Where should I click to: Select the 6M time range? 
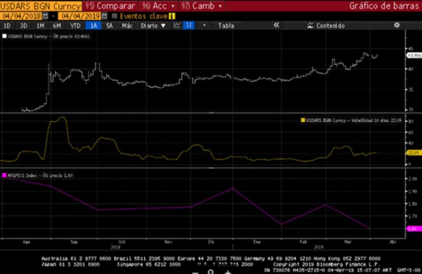pos(57,25)
